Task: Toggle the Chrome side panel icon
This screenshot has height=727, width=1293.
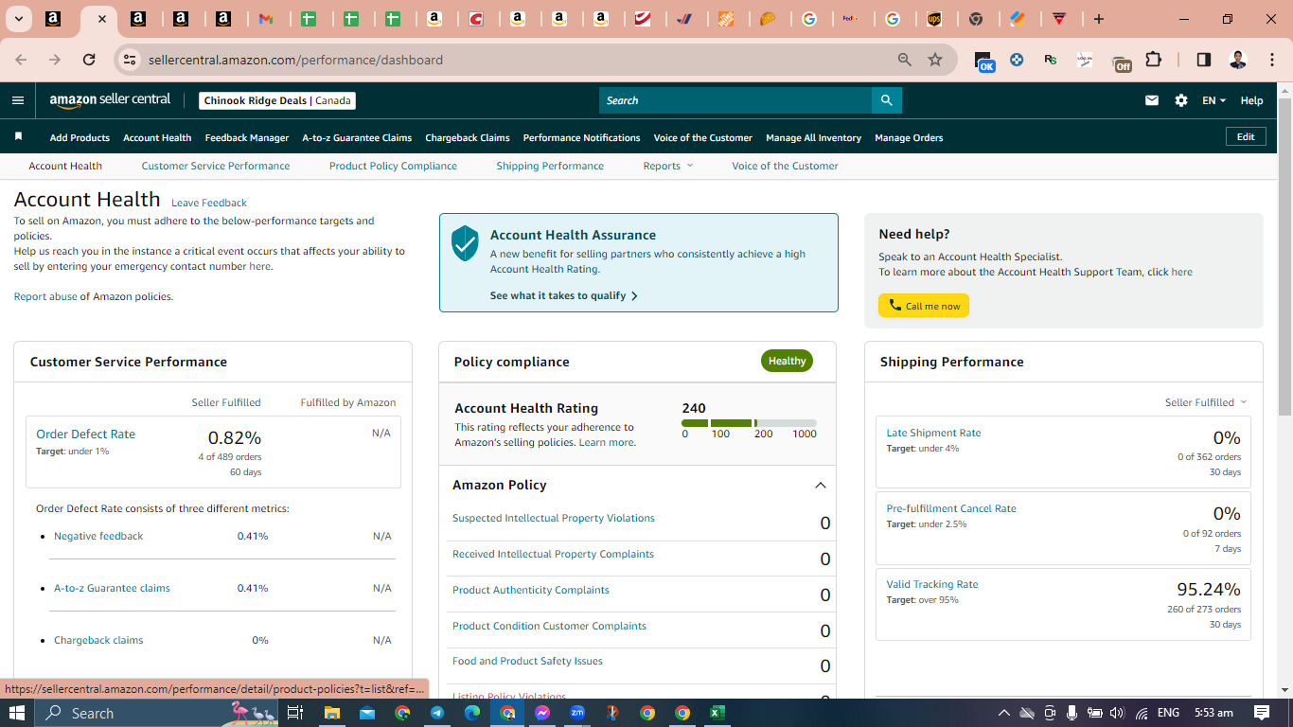Action: [x=1204, y=60]
